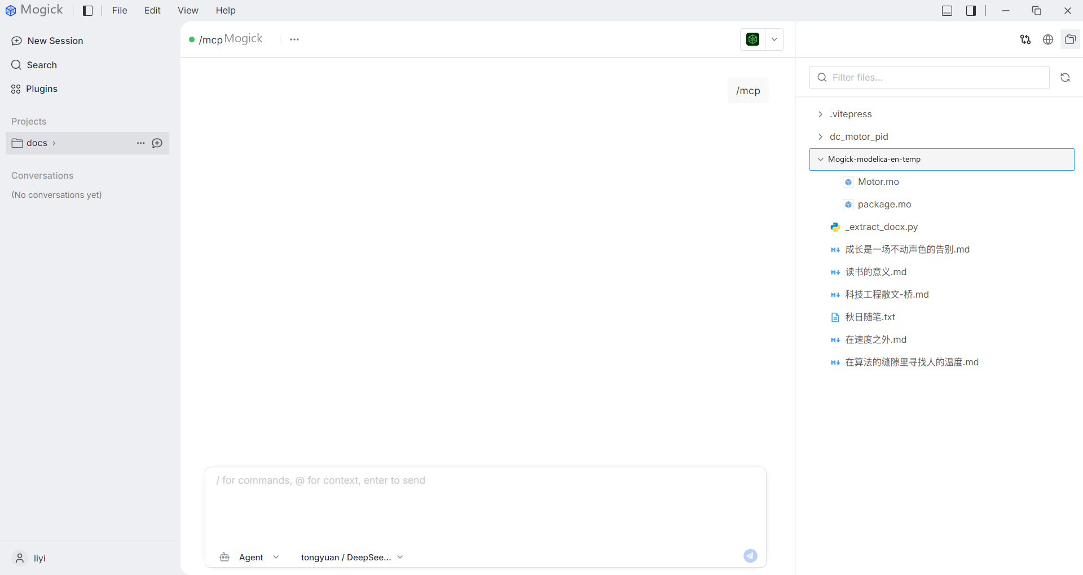Screen dimensions: 1083x575
Task: Open the tongyuan / DeepSee model dropdown
Action: tap(352, 557)
